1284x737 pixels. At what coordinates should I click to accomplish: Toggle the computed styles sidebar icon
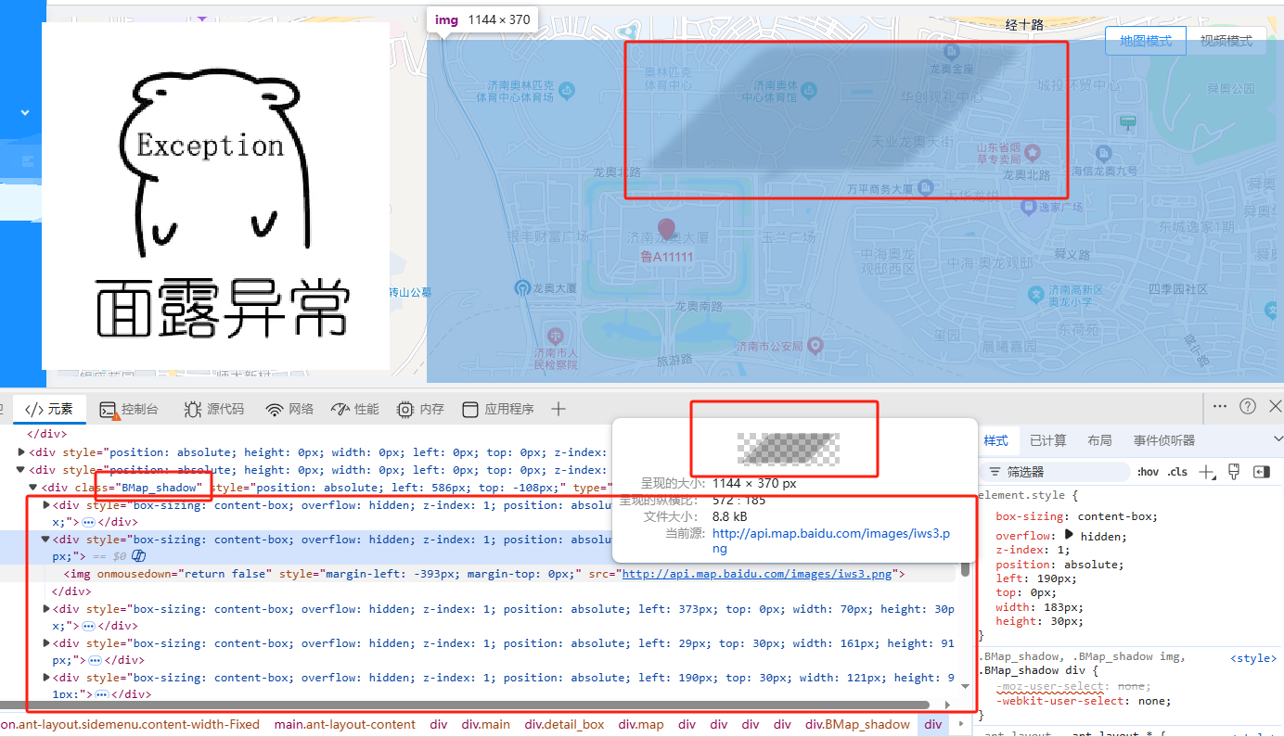[x=1262, y=472]
